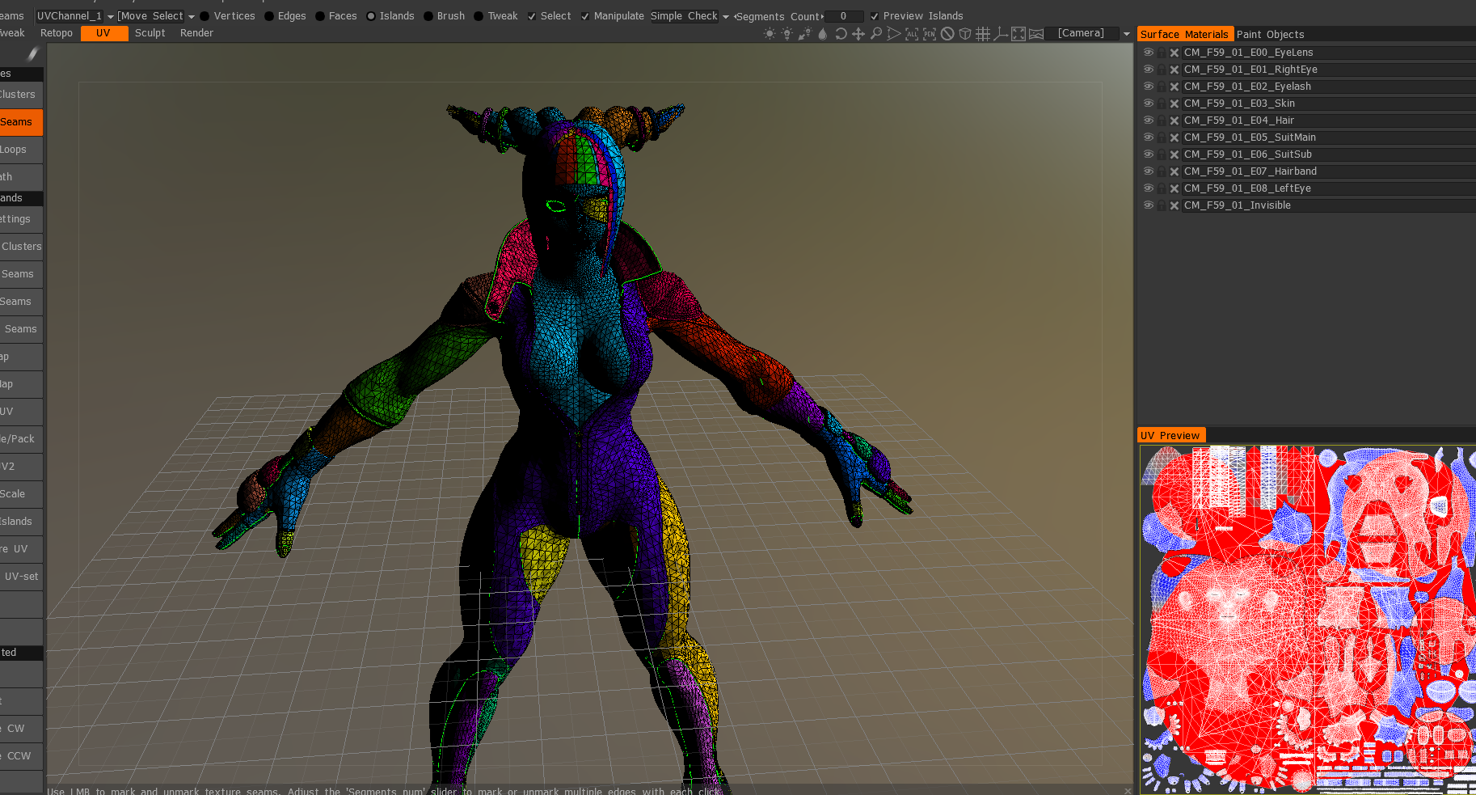The height and width of the screenshot is (795, 1476).
Task: Switch to the Sculpt room tab
Action: coord(150,33)
